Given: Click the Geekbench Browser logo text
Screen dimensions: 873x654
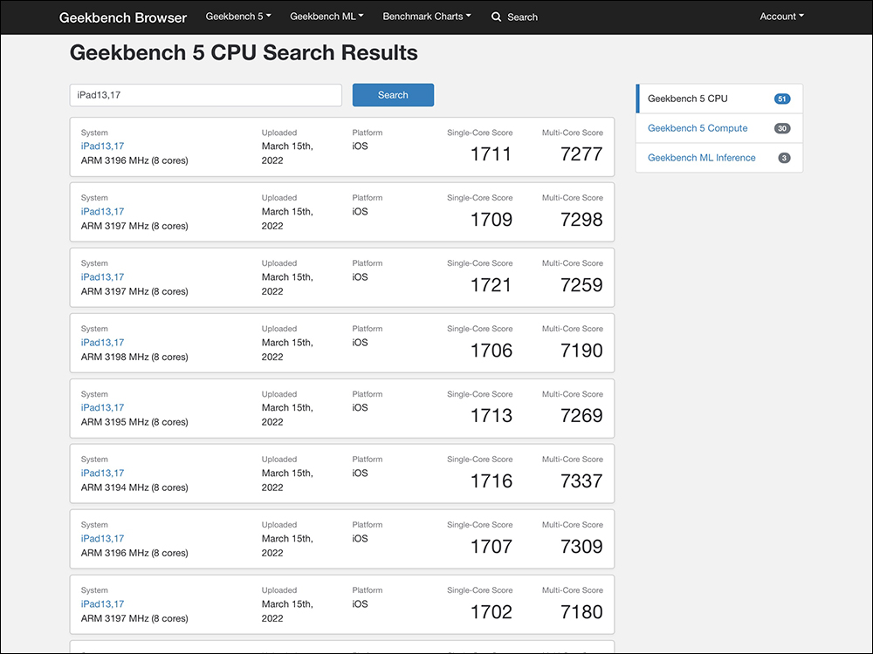Looking at the screenshot, I should pyautogui.click(x=123, y=17).
